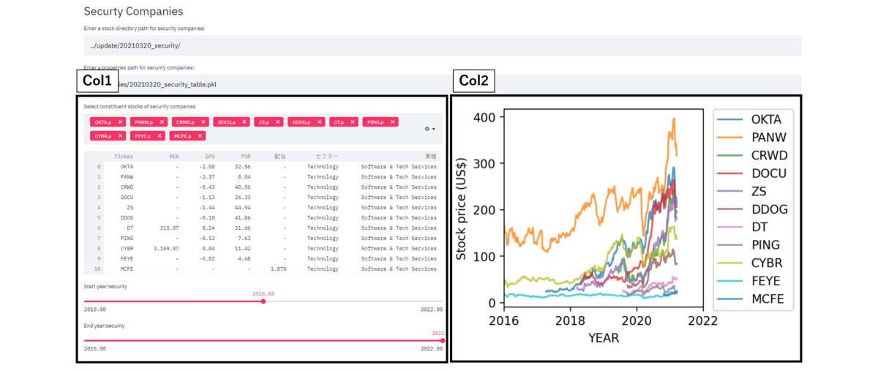878x371 pixels.
Task: Click the PSR value 4.68
Action: point(244,259)
